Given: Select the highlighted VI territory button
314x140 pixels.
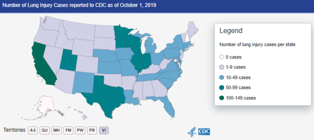Looking at the screenshot, I should [x=104, y=130].
